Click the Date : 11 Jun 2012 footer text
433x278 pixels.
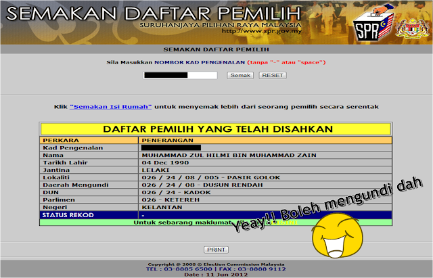(216, 275)
